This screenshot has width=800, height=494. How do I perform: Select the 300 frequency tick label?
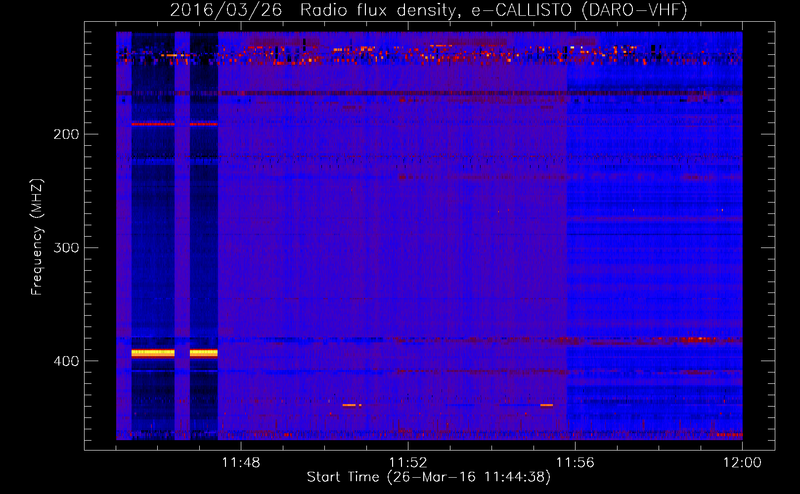click(66, 247)
